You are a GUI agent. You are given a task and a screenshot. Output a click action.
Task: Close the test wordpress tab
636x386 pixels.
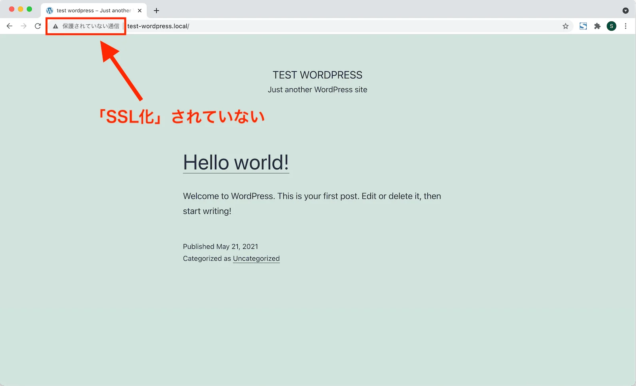click(140, 10)
